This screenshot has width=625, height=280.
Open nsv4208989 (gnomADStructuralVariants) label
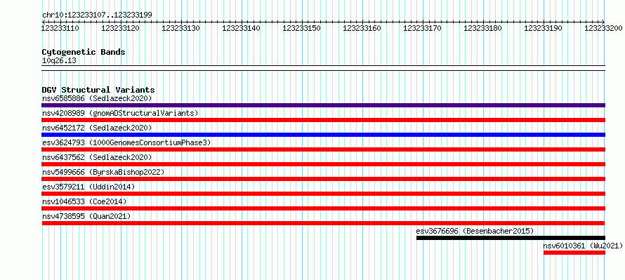pos(120,113)
